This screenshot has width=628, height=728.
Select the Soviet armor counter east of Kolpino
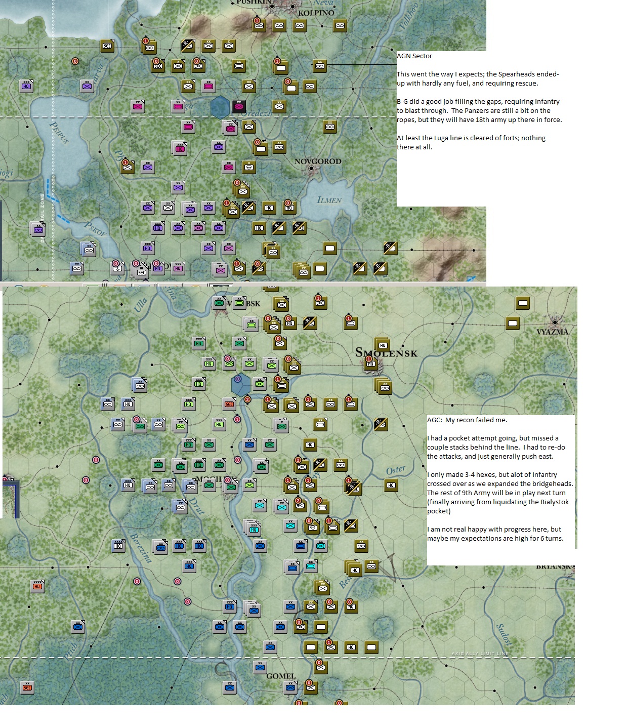coord(340,25)
